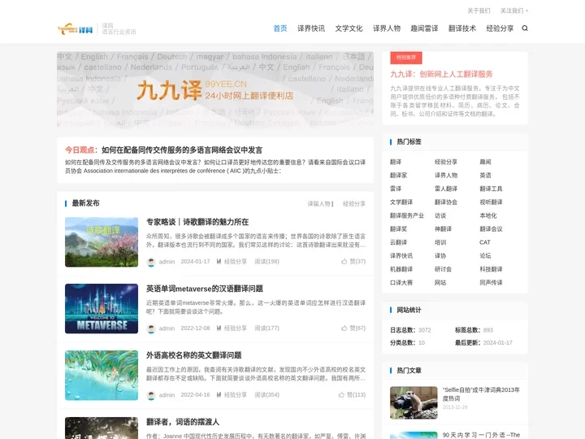Click thumbs-up 赞(113) on 外语高校 article
Screen dimensions: 585x439
352,394
